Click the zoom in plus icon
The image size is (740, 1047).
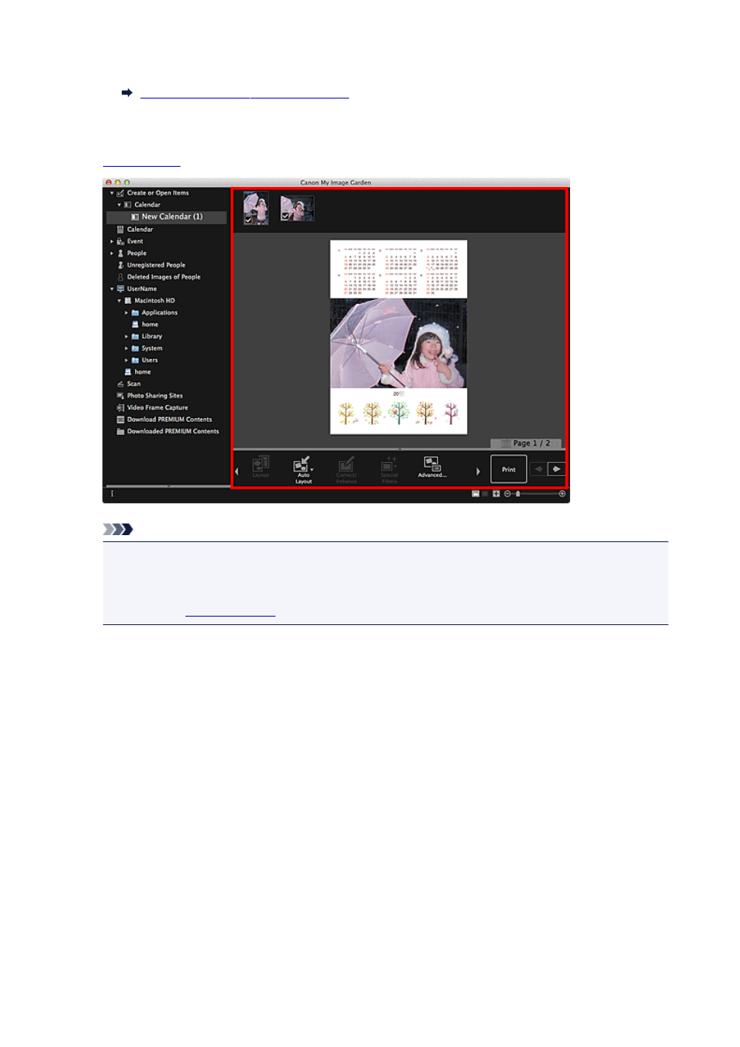562,494
